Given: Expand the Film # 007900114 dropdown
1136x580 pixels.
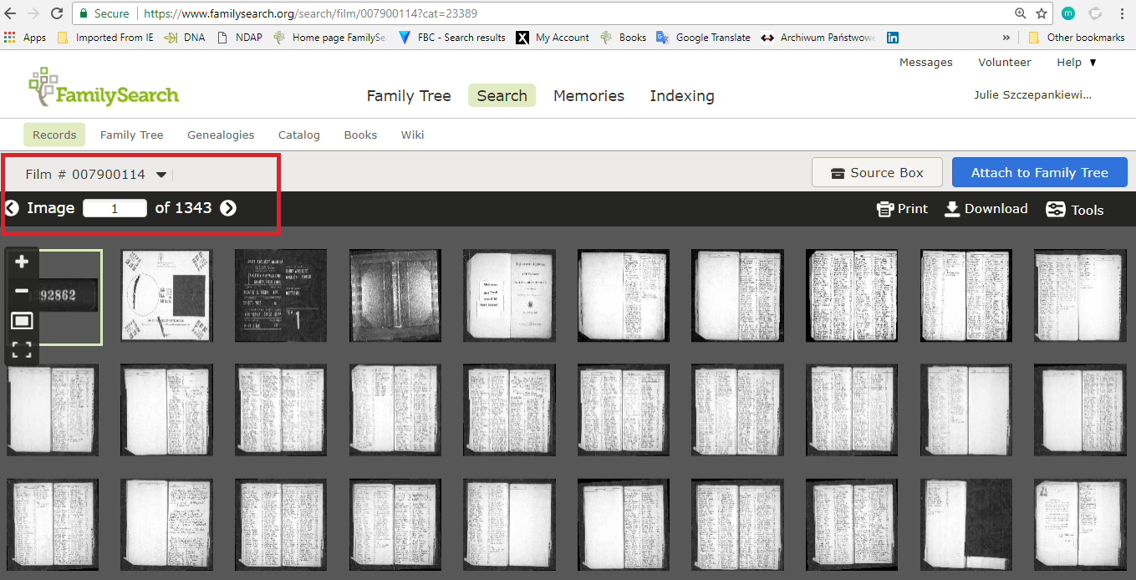Looking at the screenshot, I should tap(161, 175).
